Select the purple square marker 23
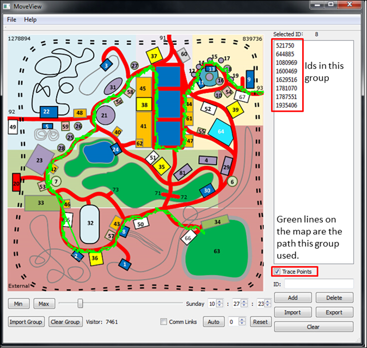367x348 pixels. coord(39,161)
